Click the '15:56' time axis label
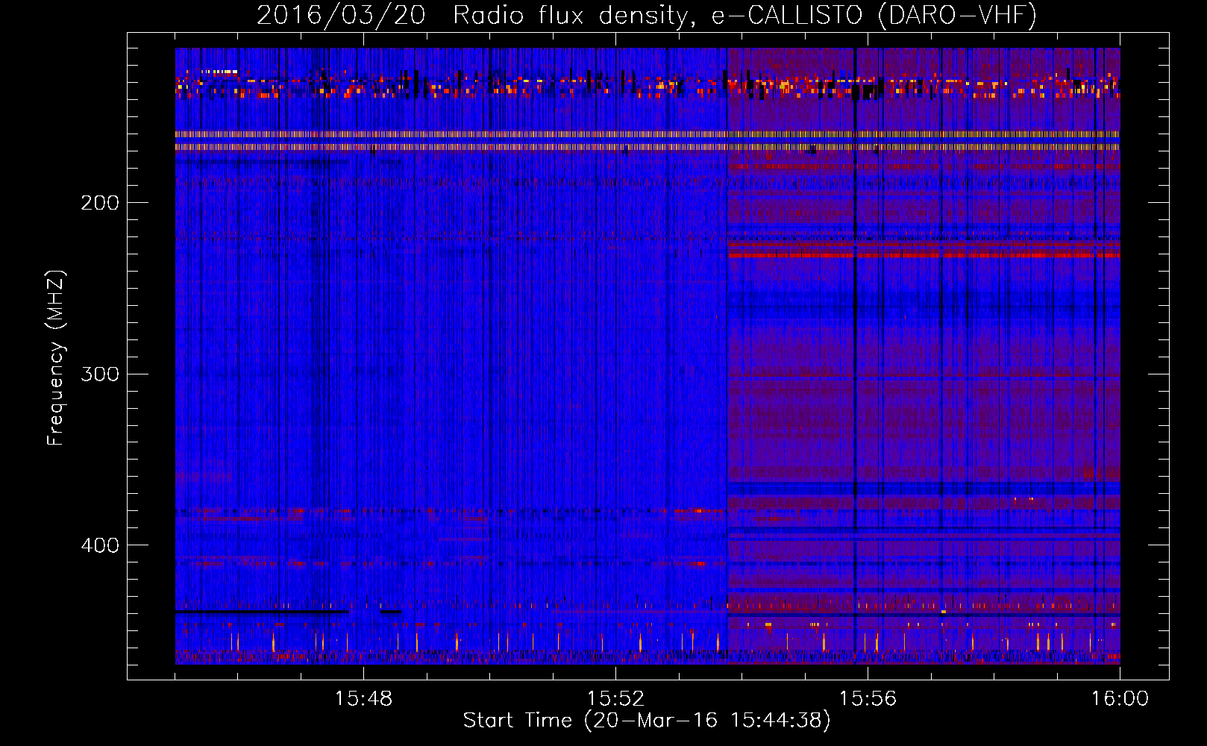1207x746 pixels. click(x=868, y=699)
